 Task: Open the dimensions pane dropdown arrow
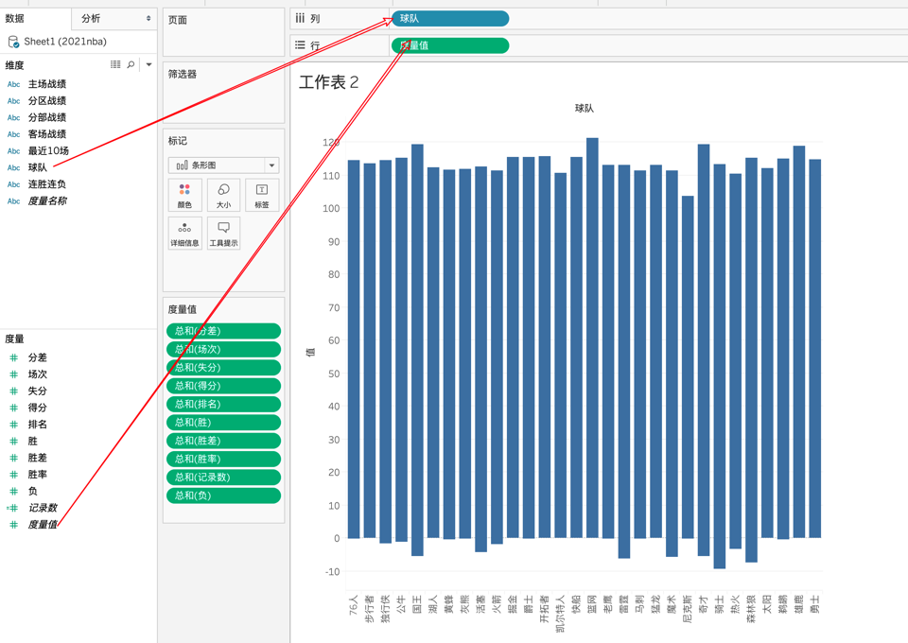(x=148, y=64)
